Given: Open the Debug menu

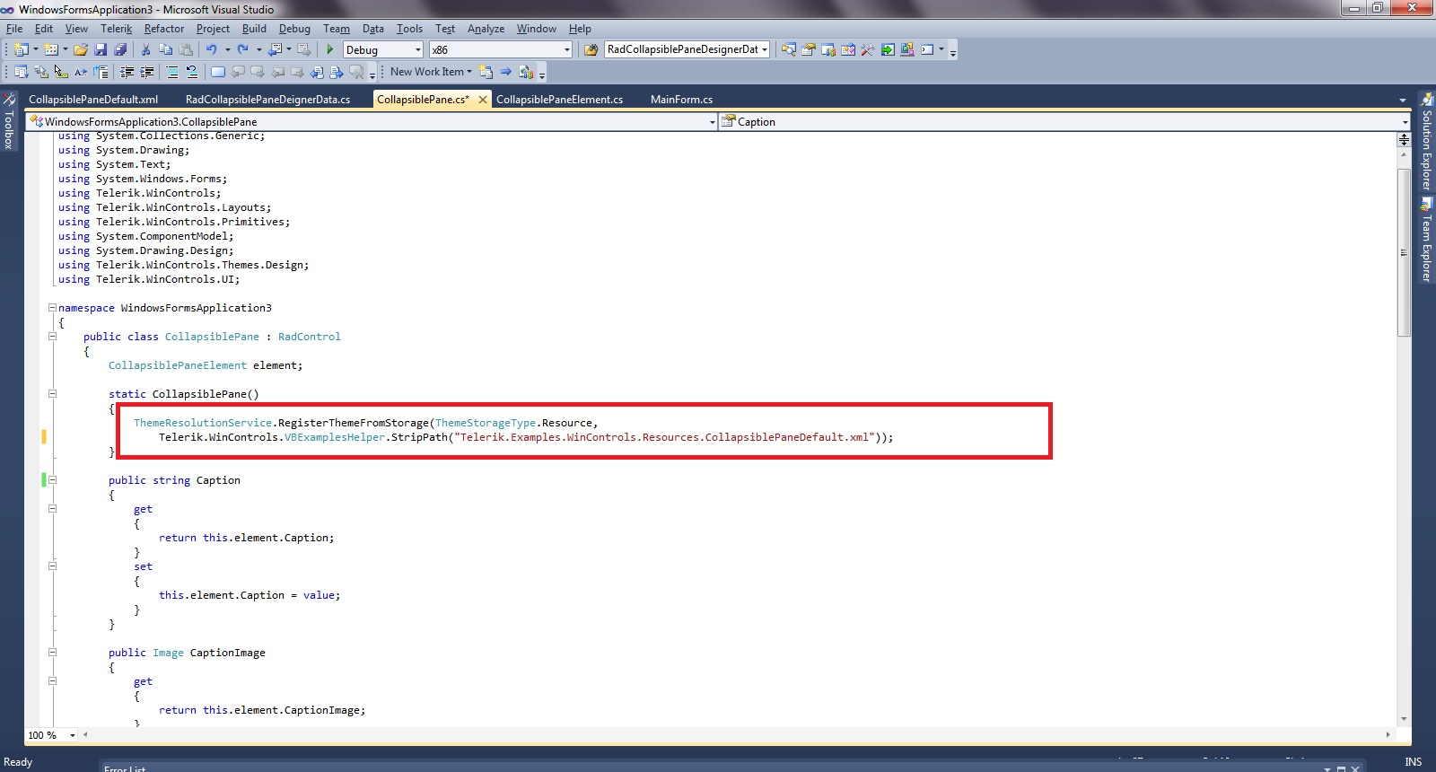Looking at the screenshot, I should (x=294, y=29).
